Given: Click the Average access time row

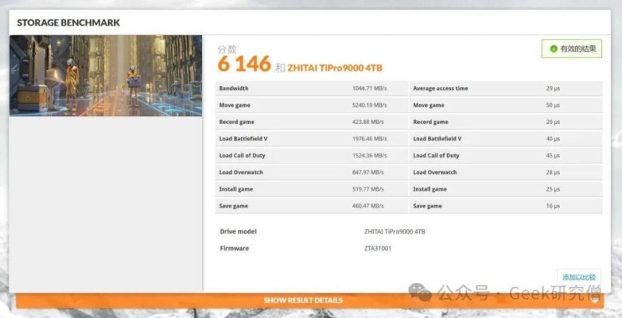Looking at the screenshot, I should [x=506, y=88].
